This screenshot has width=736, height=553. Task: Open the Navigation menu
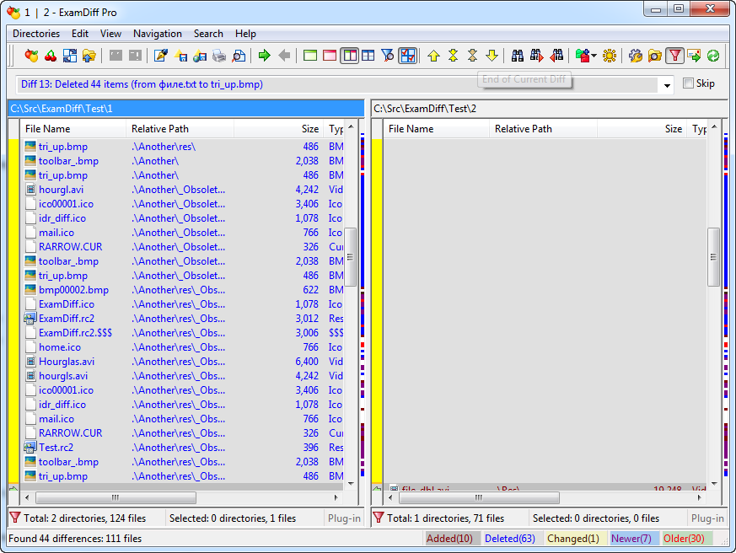click(158, 34)
